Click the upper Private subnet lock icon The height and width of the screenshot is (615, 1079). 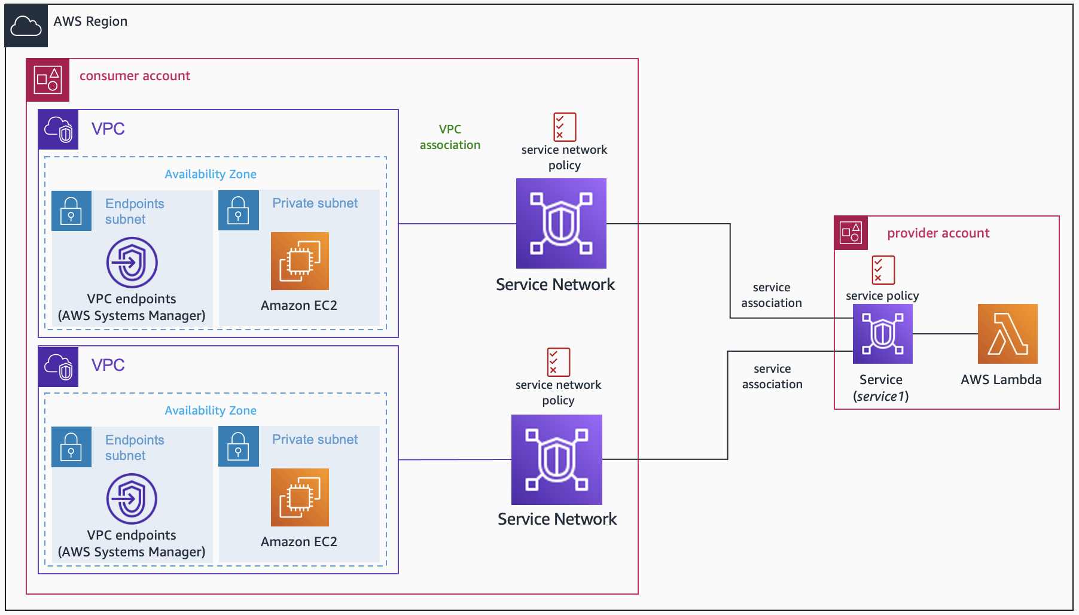point(239,210)
